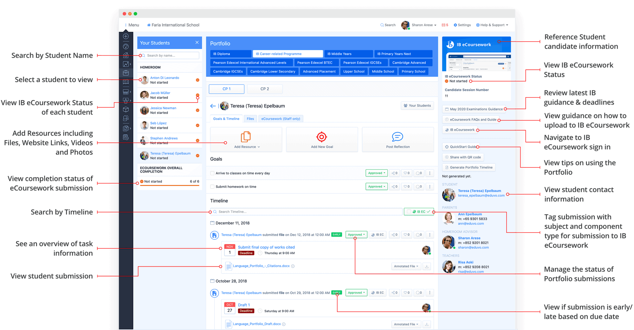Open the Help & Support menu

(x=492, y=25)
